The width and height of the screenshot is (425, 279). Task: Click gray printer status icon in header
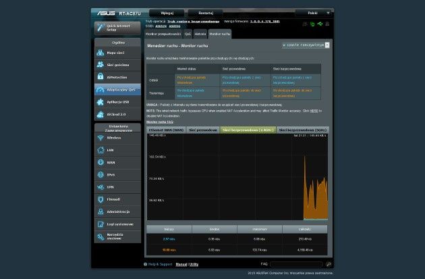click(x=327, y=24)
